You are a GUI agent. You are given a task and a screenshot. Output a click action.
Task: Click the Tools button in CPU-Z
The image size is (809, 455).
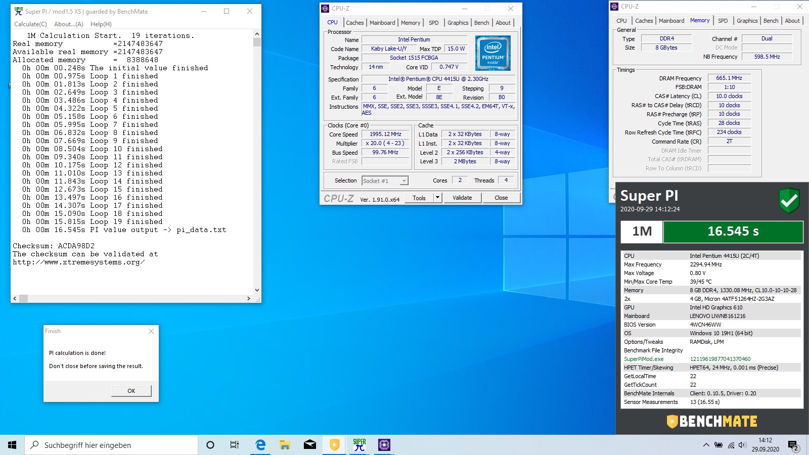point(419,198)
